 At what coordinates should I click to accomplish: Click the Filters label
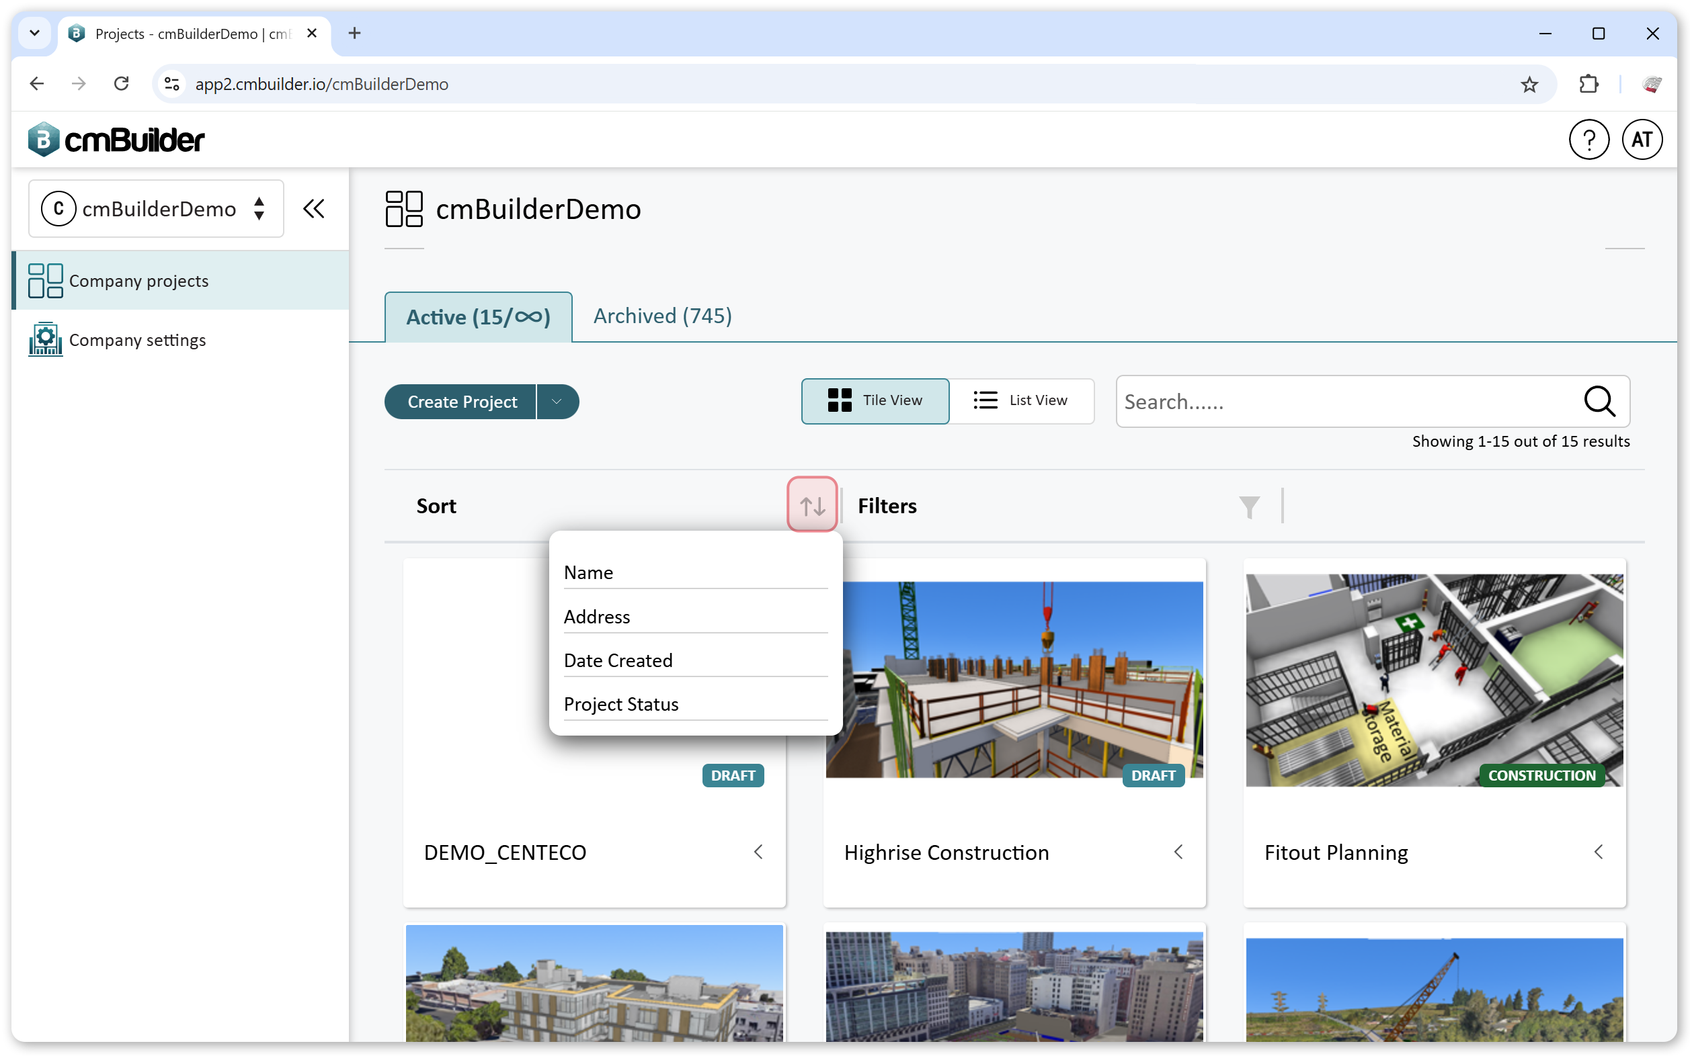click(887, 506)
